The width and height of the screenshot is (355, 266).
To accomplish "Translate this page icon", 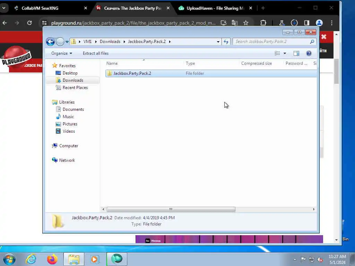I will 235,23.
